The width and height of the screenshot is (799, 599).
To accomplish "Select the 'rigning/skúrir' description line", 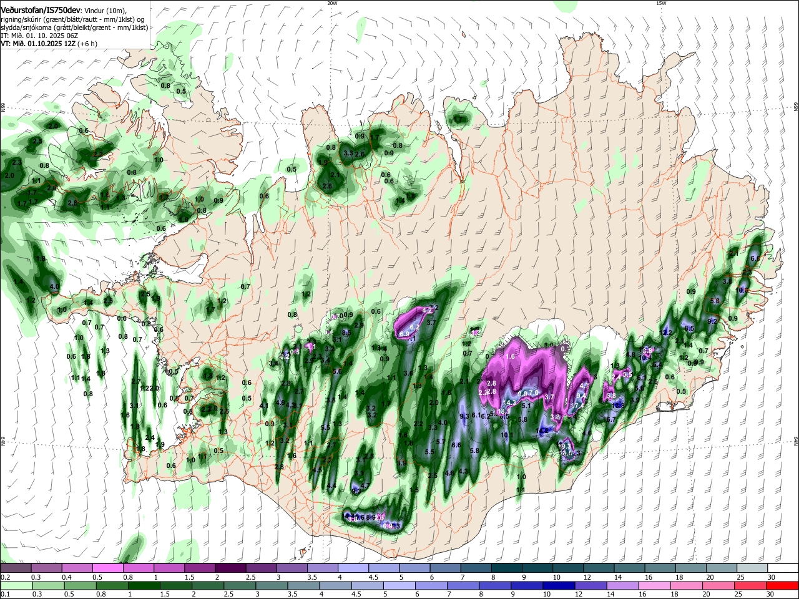I will [x=74, y=19].
